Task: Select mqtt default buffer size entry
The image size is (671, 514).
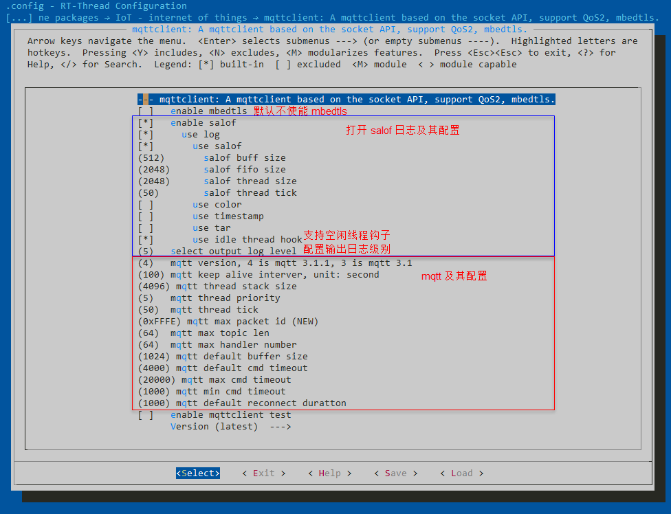Action: coord(223,357)
